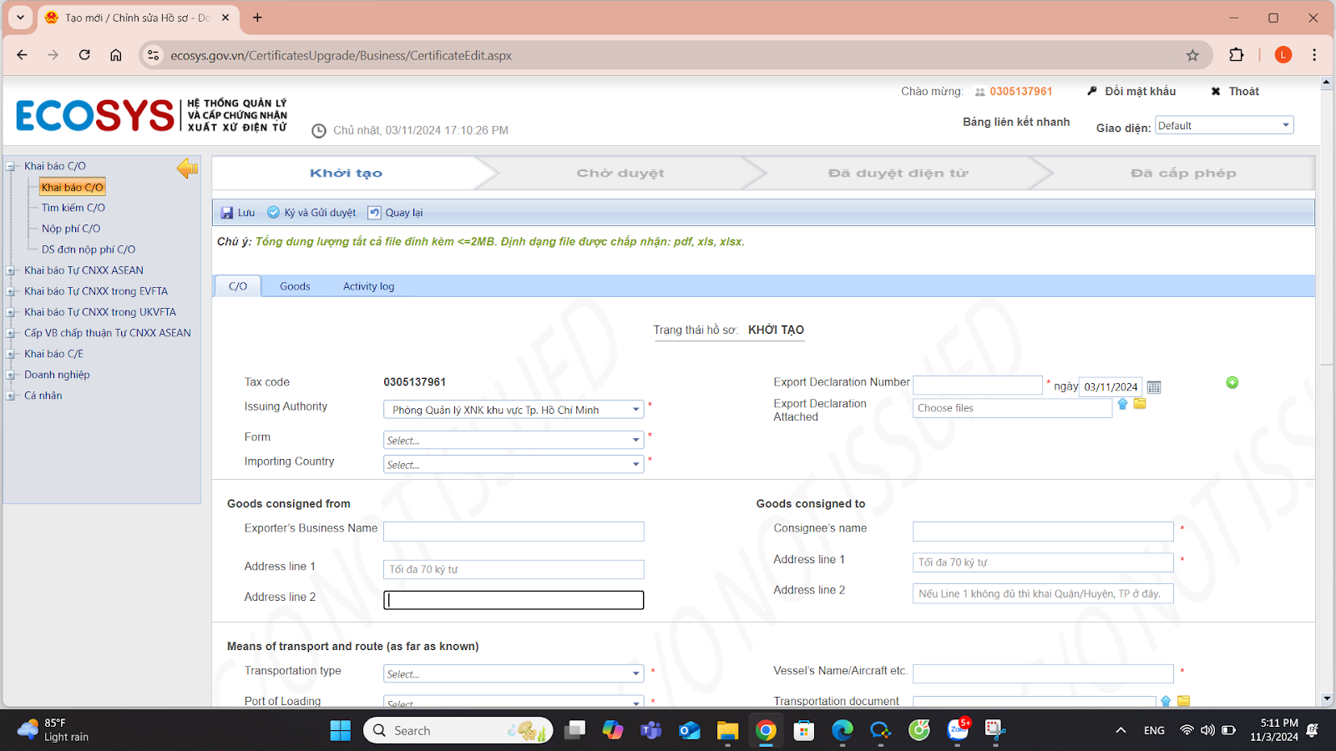Image resolution: width=1336 pixels, height=751 pixels.
Task: Go to browser home icon
Action: 116,55
